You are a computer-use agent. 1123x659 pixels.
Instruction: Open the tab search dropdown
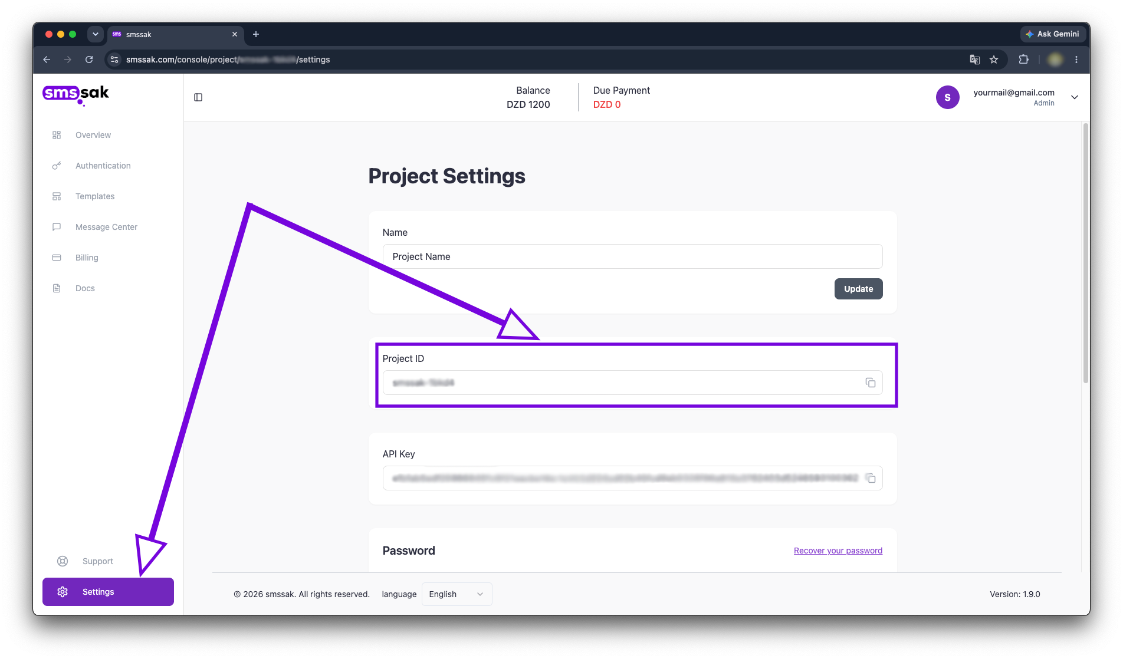pos(95,34)
